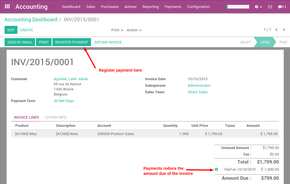Click the info icon beside the paid amount
Viewport: 290px width, 184px height.
tap(216, 169)
